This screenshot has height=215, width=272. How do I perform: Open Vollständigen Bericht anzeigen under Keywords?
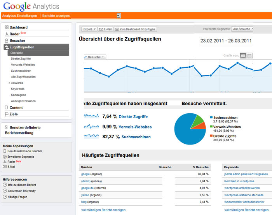246,210
